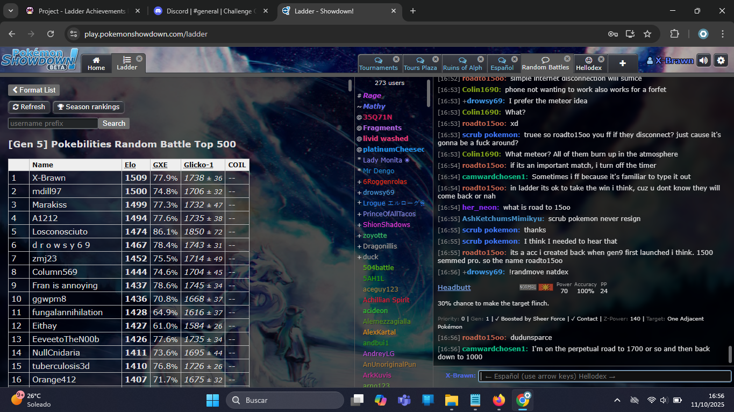The image size is (734, 412).
Task: Open the Chrome tab search dropdown
Action: pyautogui.click(x=11, y=11)
